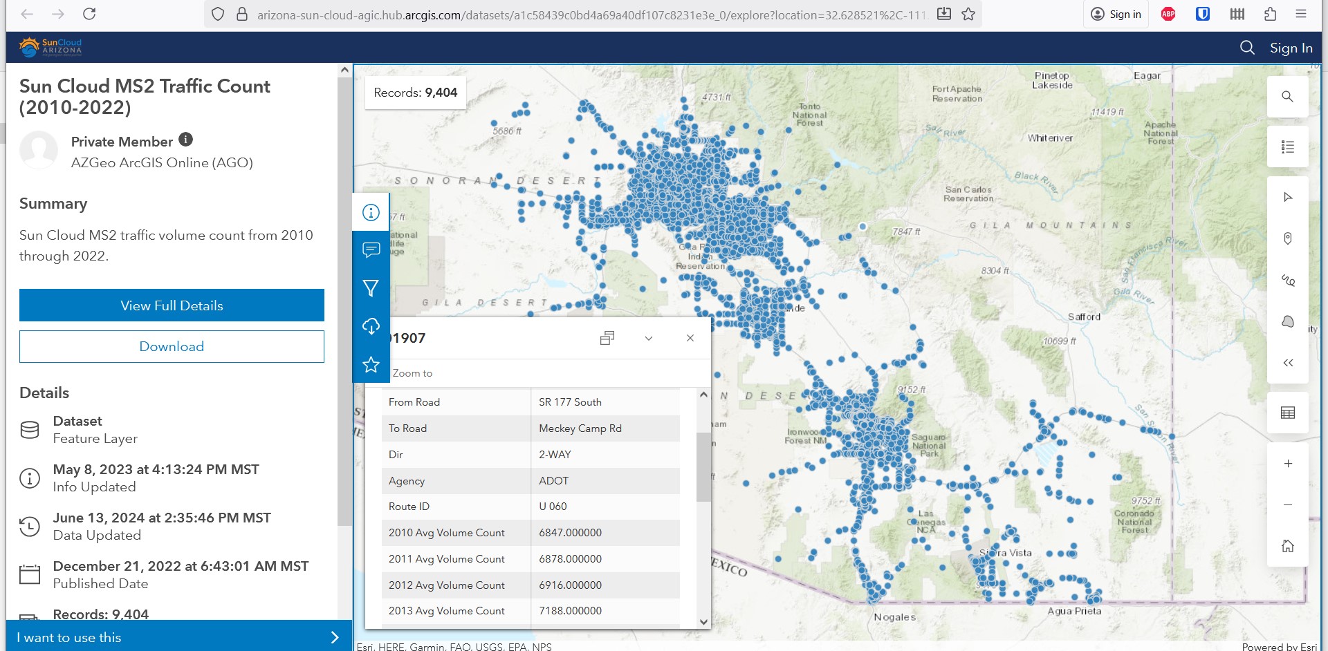Open the filter data funnel icon

tap(371, 288)
